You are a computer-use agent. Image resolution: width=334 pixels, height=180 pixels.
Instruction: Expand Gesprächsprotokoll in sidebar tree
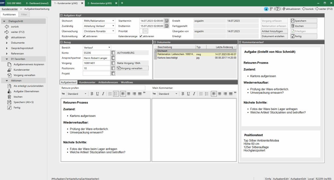point(7,48)
